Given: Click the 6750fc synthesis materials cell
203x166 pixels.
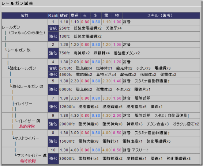Looking at the screenshot, I should (129, 68).
